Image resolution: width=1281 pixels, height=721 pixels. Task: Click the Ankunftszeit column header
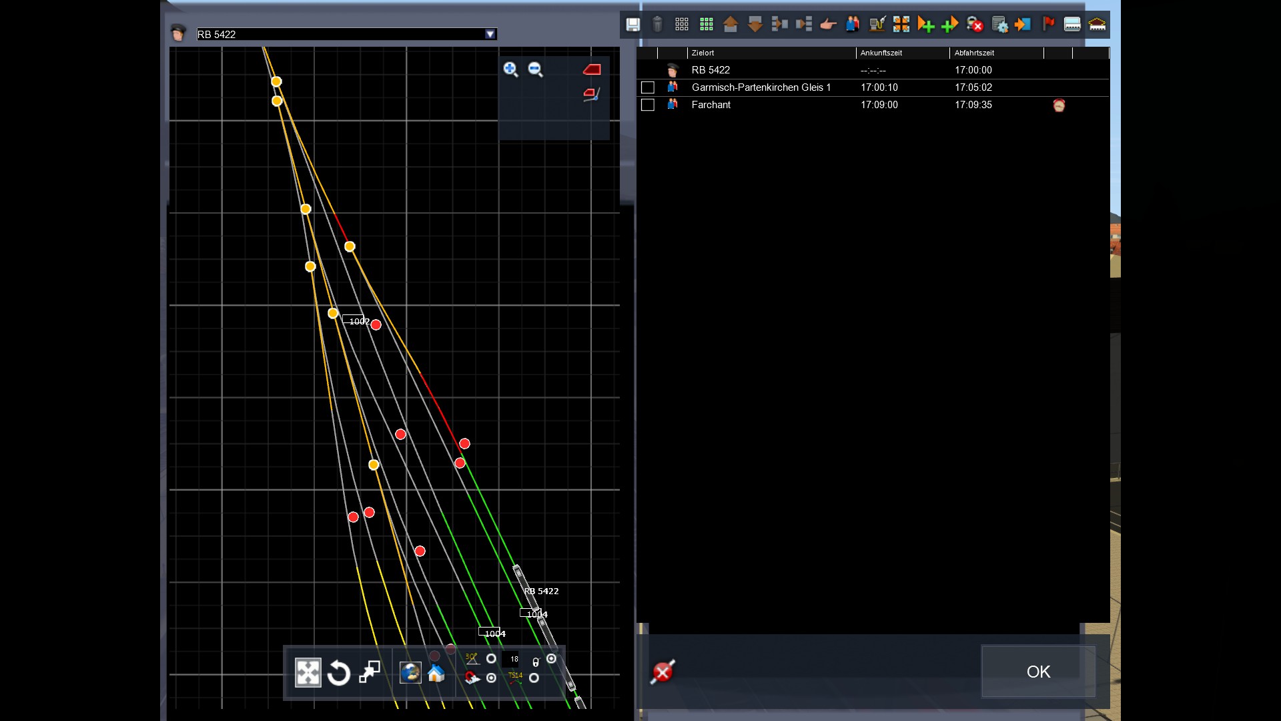tap(881, 53)
